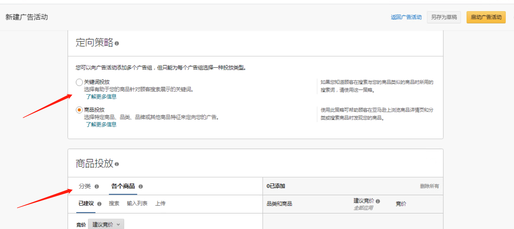The height and width of the screenshot is (229, 514).
Task: Click the 竞价 column header on right
Action: click(401, 204)
